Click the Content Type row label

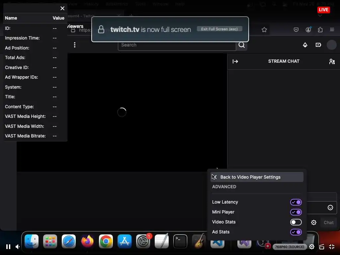click(x=19, y=107)
